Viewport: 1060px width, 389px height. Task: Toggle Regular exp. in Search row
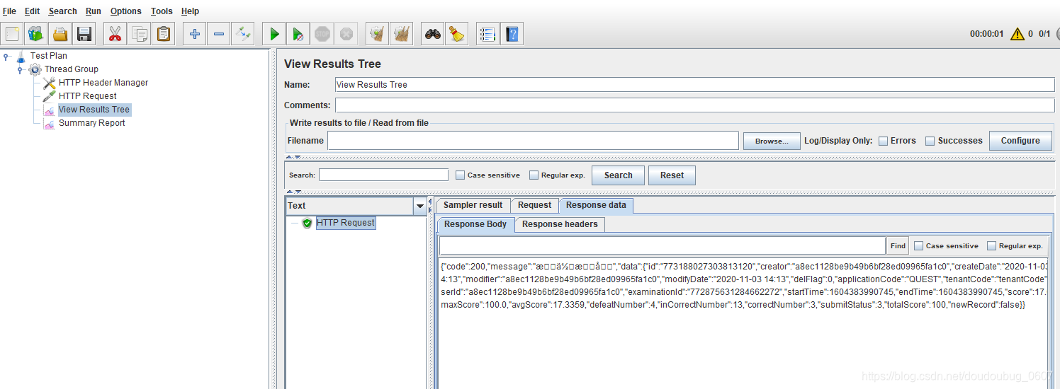[x=534, y=175]
